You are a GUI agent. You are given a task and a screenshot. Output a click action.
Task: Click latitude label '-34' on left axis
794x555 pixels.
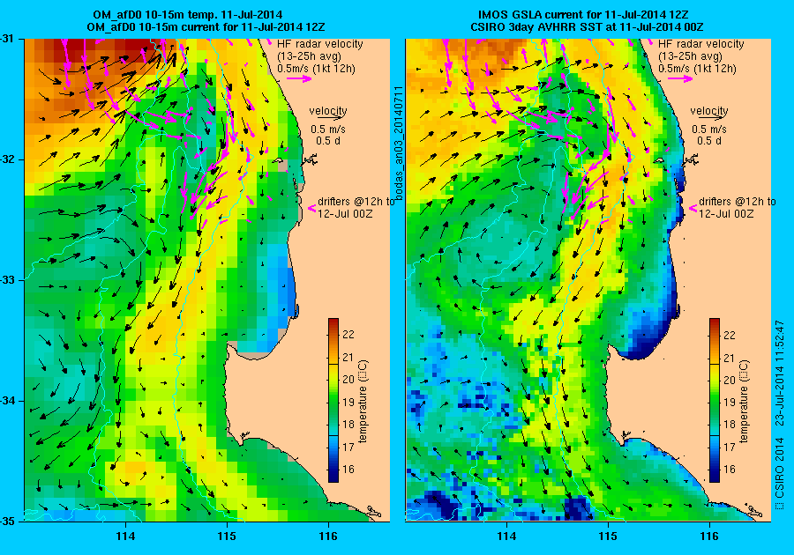click(x=6, y=401)
